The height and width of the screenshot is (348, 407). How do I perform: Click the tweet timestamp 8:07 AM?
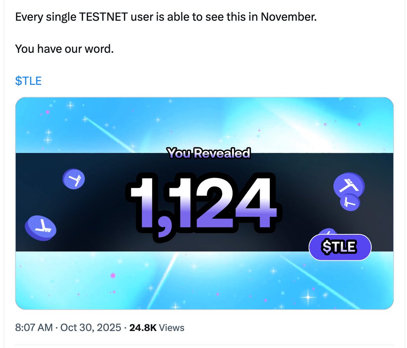tap(34, 328)
